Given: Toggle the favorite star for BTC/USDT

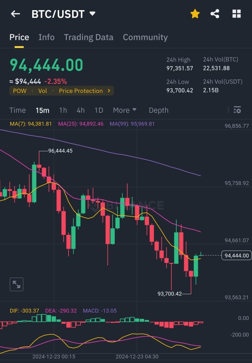Looking at the screenshot, I should point(195,14).
